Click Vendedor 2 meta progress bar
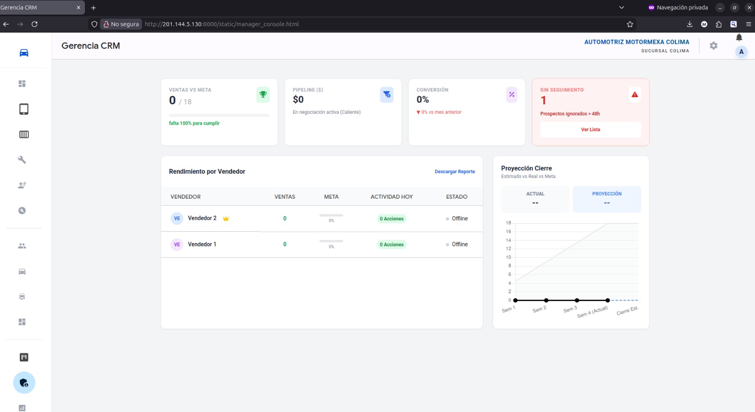 [x=331, y=215]
